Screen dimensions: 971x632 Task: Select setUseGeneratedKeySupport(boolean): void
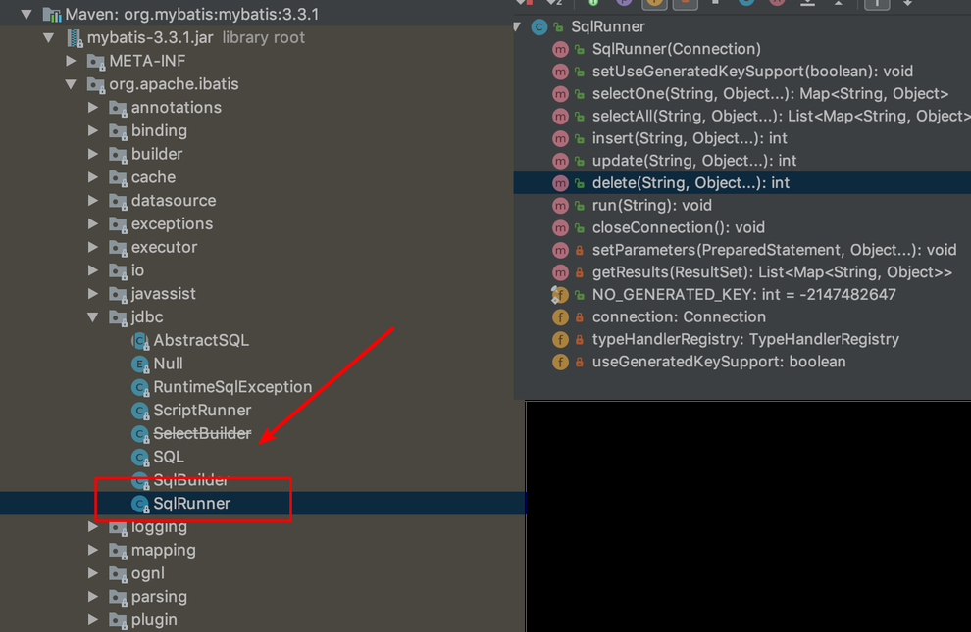coord(752,72)
